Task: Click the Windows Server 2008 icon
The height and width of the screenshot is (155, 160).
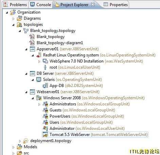Action: pyautogui.click(x=39, y=98)
